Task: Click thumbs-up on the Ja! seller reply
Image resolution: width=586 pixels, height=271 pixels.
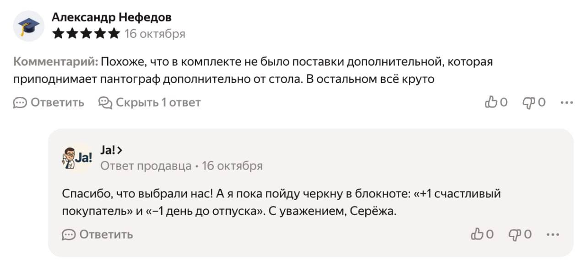Action: tap(477, 234)
